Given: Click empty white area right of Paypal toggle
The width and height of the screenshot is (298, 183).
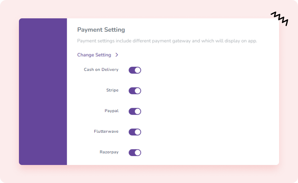Looking at the screenshot, I should pos(202,111).
